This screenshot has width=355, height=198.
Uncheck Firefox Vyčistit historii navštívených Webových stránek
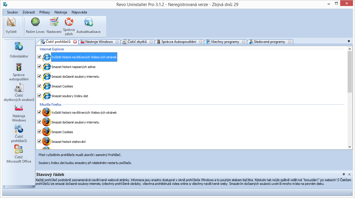point(39,112)
